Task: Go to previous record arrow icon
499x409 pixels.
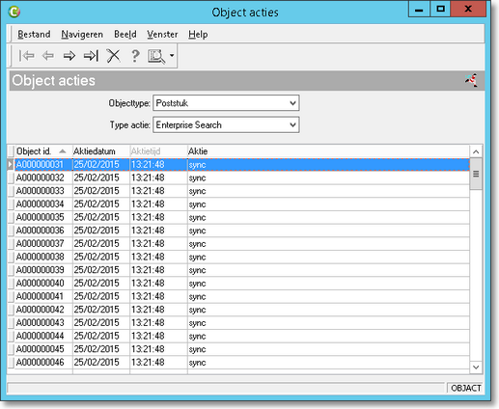Action: [x=48, y=56]
